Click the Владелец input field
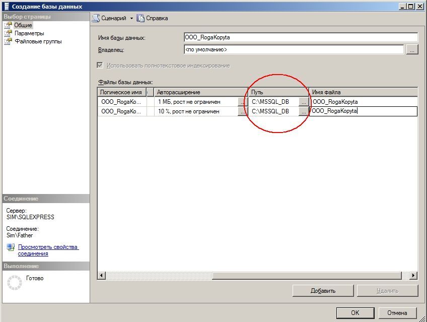Screen dimensions: 427x322 pyautogui.click(x=294, y=49)
